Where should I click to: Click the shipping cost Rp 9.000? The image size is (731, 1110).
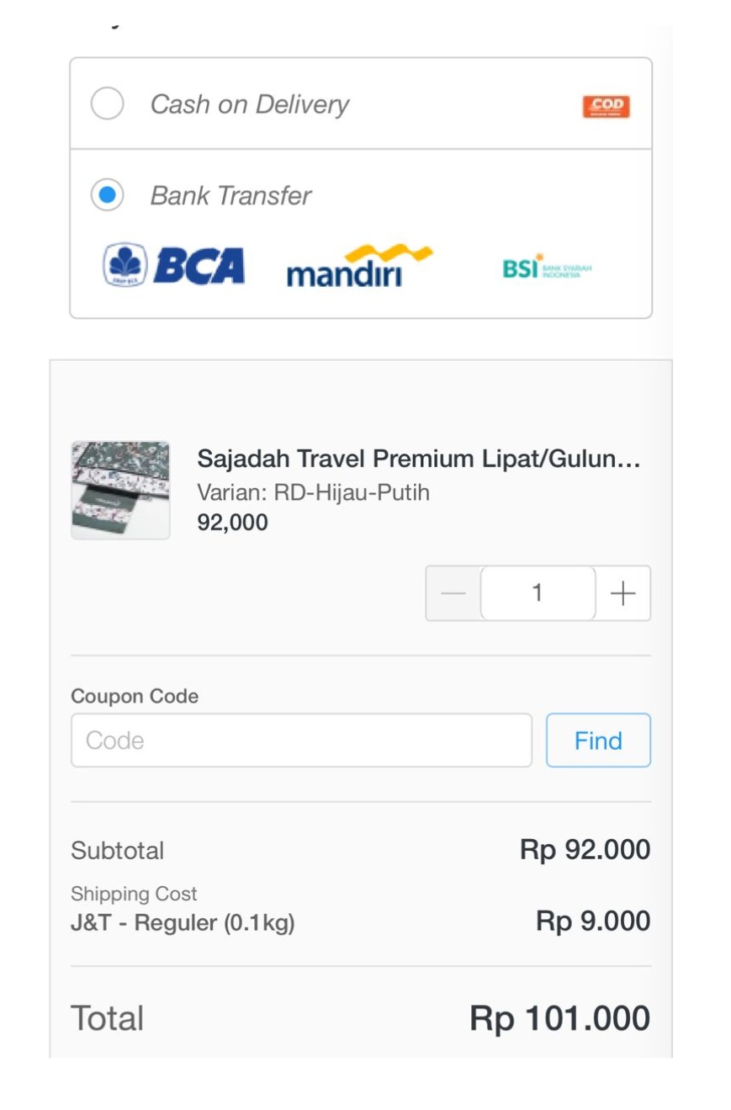point(593,921)
